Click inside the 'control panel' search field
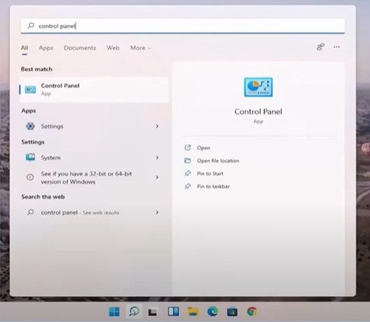This screenshot has width=370, height=322. pyautogui.click(x=183, y=26)
